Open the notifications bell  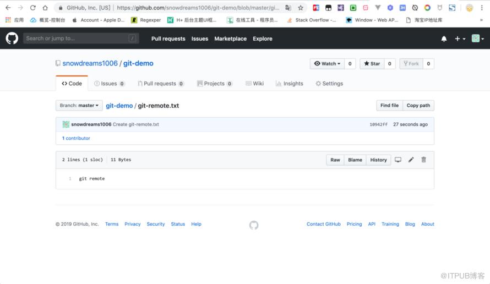(444, 39)
